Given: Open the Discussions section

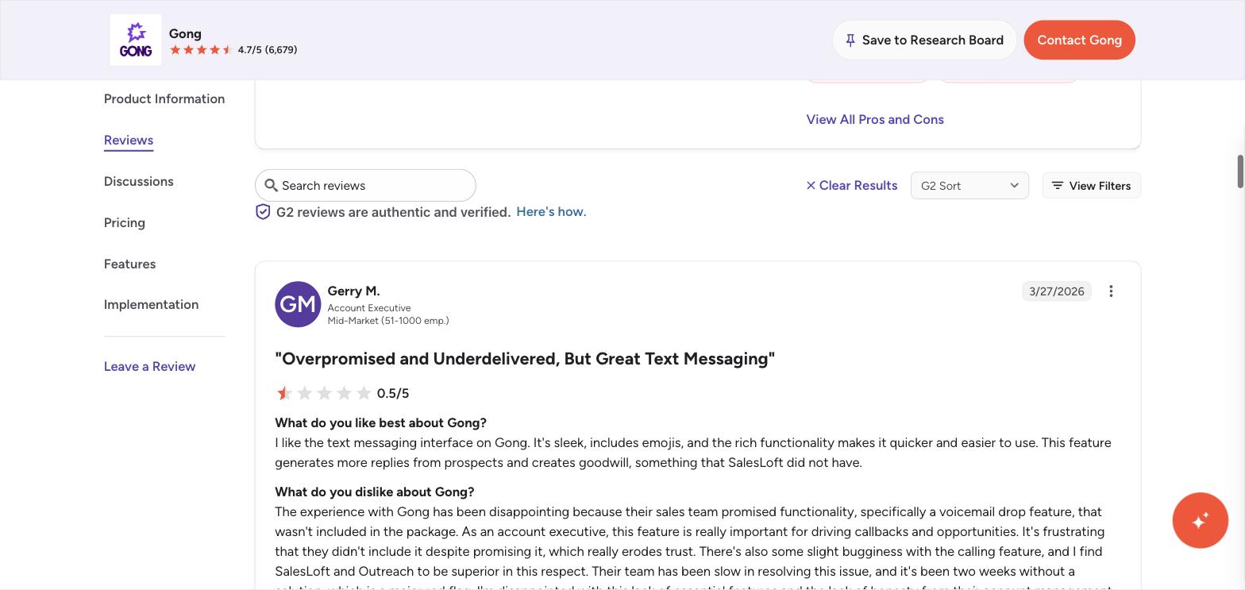Looking at the screenshot, I should 139,181.
